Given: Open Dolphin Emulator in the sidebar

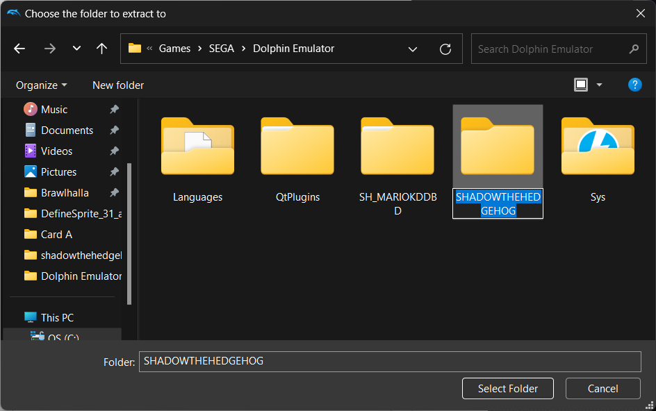Looking at the screenshot, I should click(72, 276).
